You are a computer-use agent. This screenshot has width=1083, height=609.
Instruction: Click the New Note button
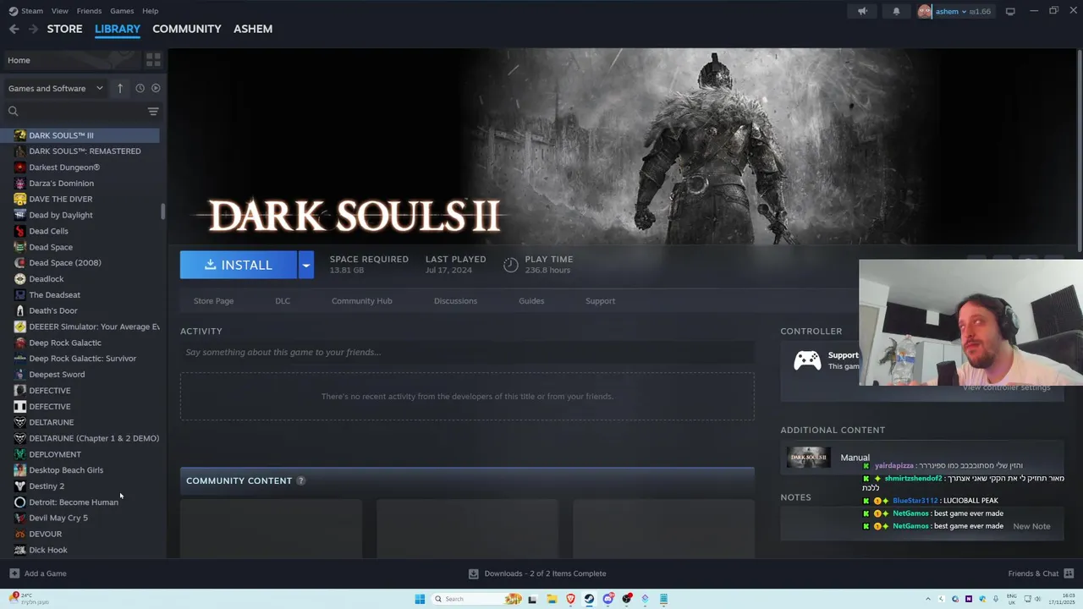[1031, 526]
